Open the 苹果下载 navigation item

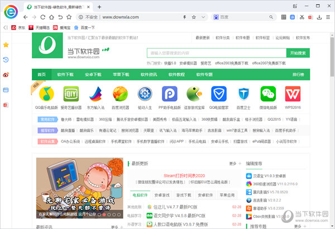coord(121,74)
